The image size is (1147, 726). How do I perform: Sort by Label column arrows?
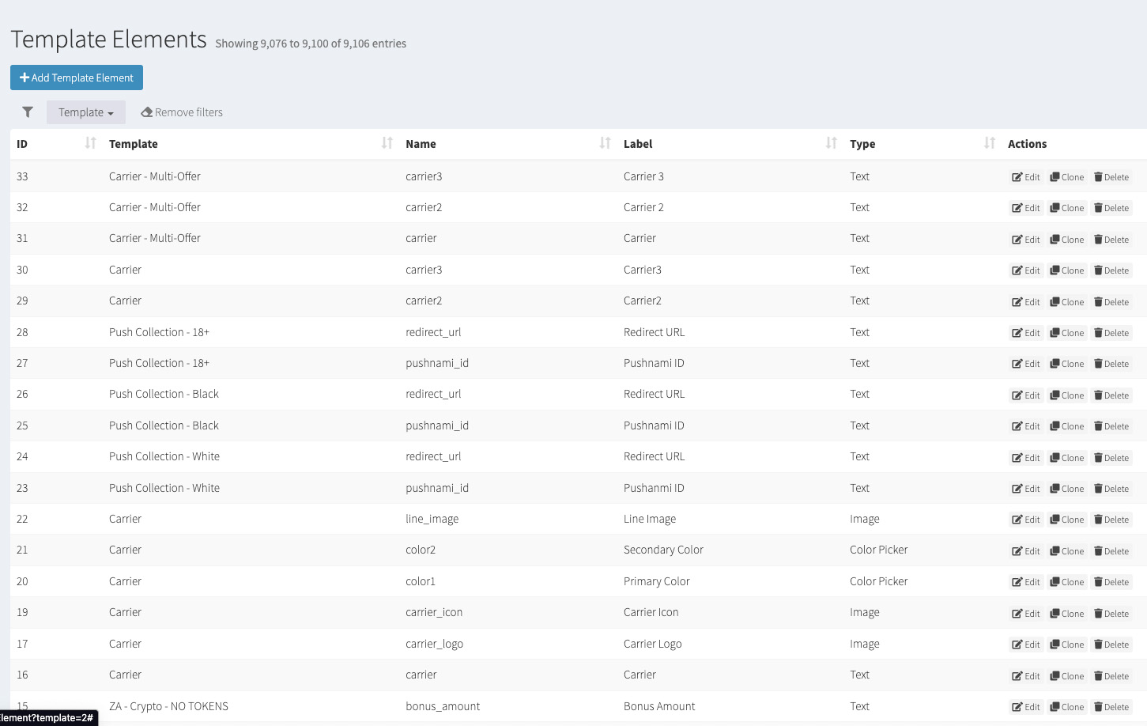(x=831, y=143)
